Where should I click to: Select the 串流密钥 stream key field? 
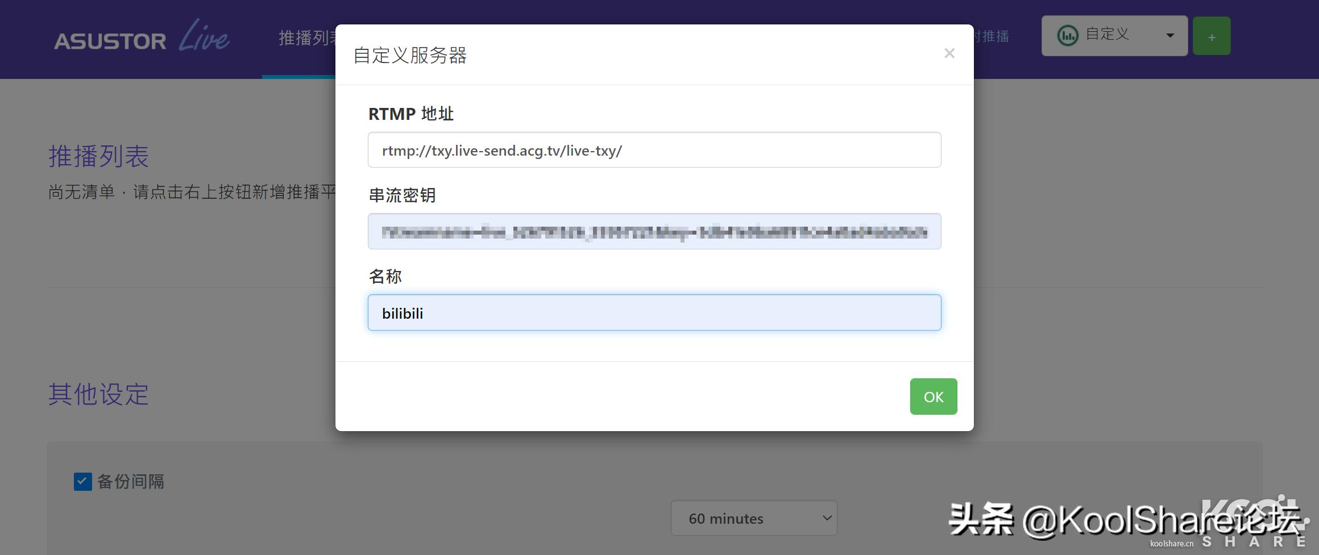click(654, 231)
